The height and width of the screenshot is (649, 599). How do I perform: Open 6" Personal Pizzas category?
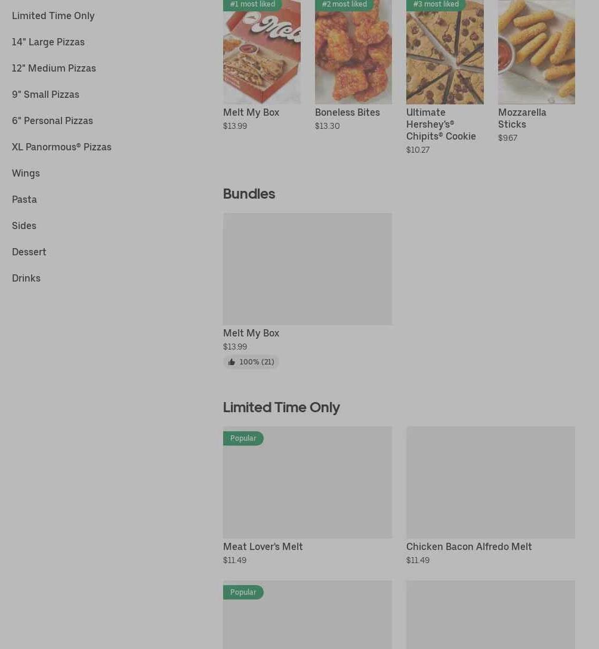tap(53, 120)
